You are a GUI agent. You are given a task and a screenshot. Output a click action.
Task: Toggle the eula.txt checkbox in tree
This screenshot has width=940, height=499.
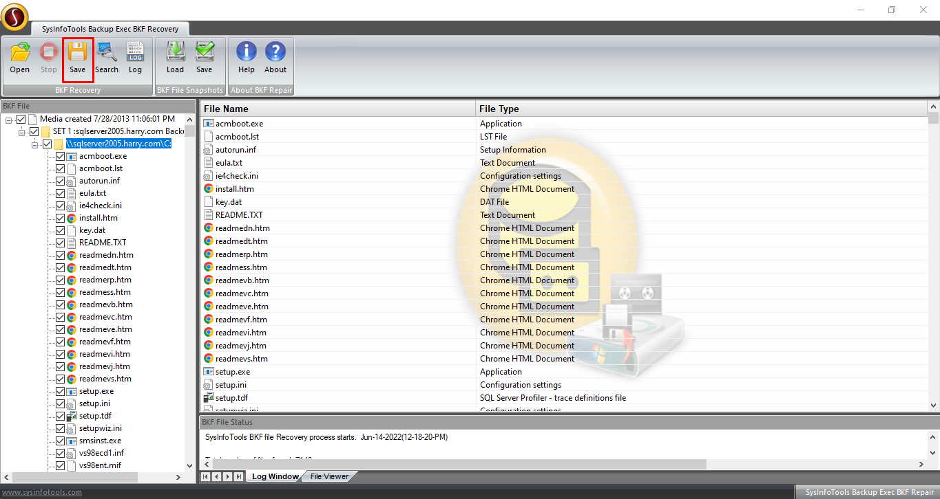tap(60, 193)
